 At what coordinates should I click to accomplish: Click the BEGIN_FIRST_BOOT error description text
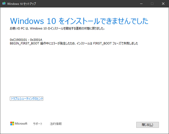(74, 43)
